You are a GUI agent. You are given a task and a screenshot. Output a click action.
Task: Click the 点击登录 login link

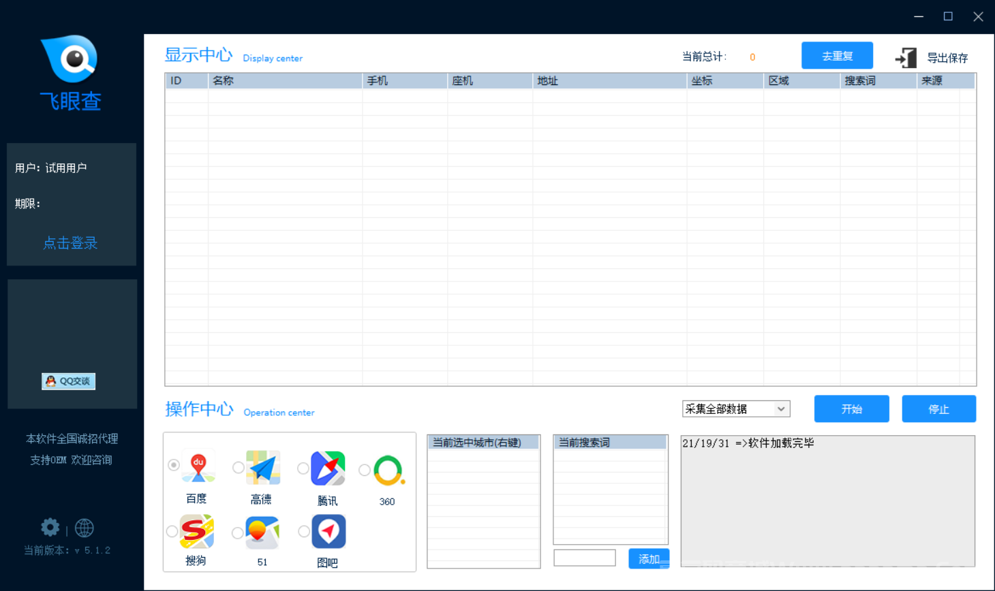click(70, 243)
